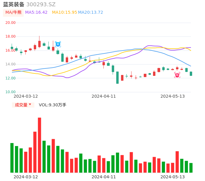Click the MA5:16.42 legend label
Image resolution: width=205 pixels, height=181 pixels.
[x=36, y=13]
